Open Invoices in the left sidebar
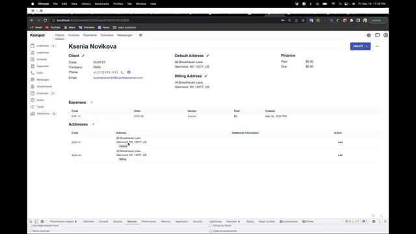Viewport: 416px width, 234px height. click(x=42, y=59)
